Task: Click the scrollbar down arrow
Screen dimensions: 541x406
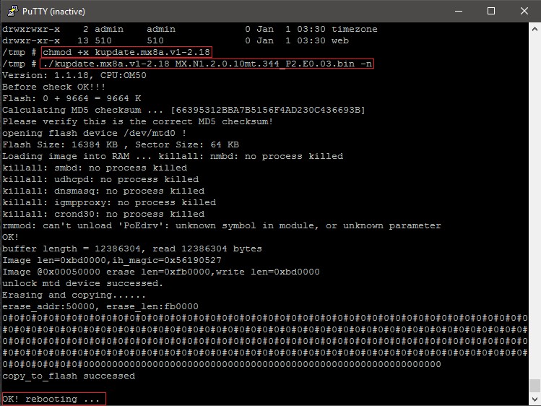Action: [534, 399]
